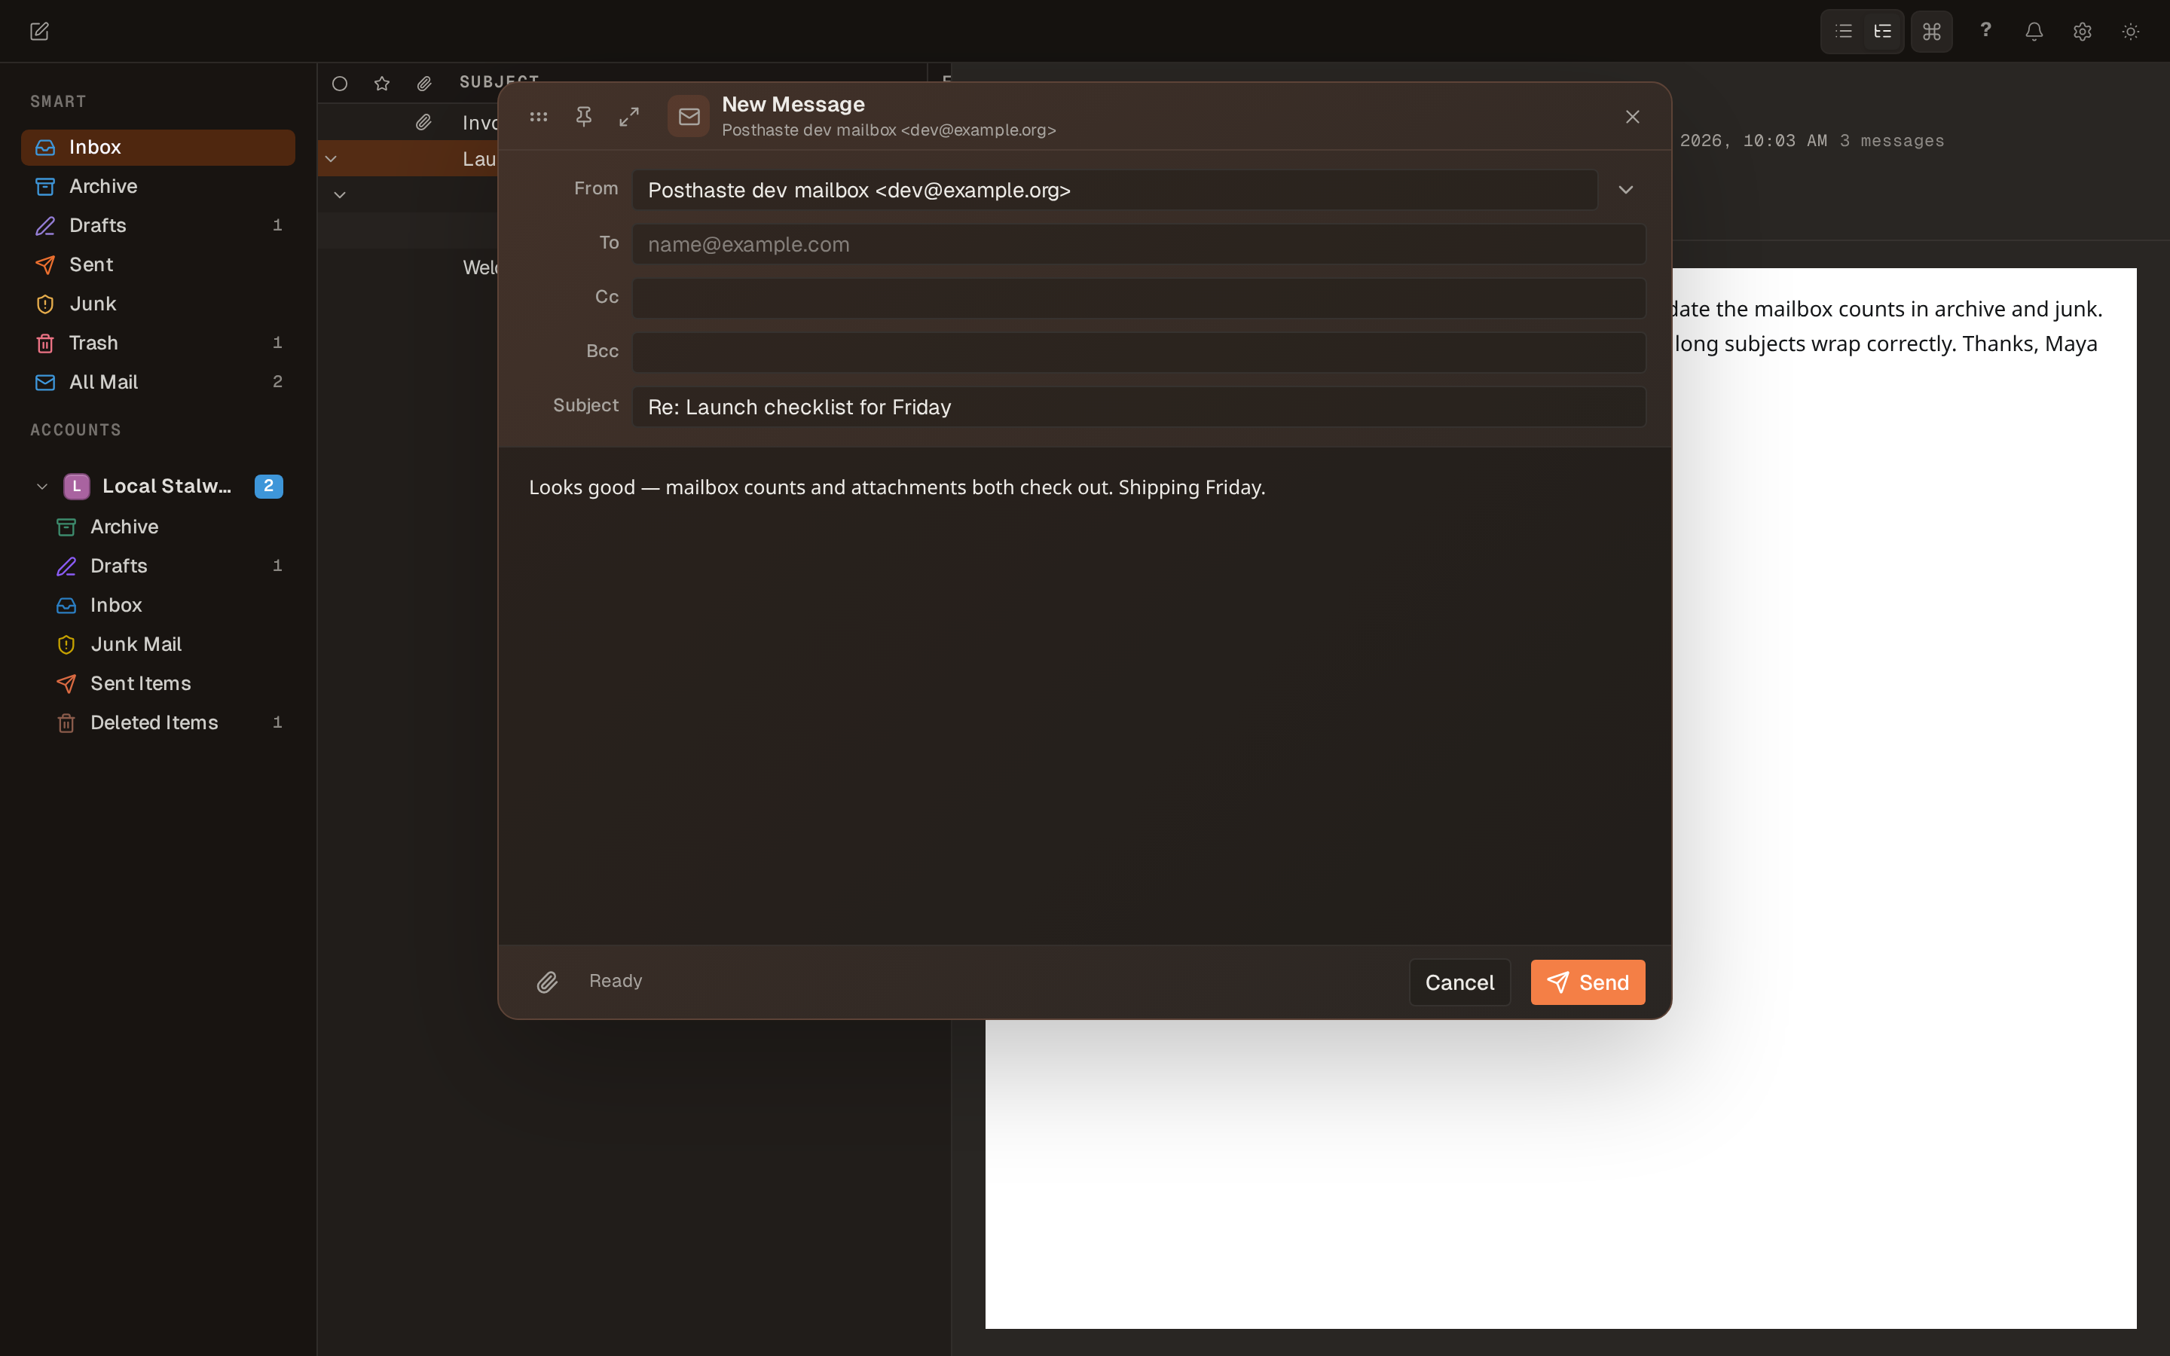
Task: Open the help question mark icon
Action: [1985, 32]
